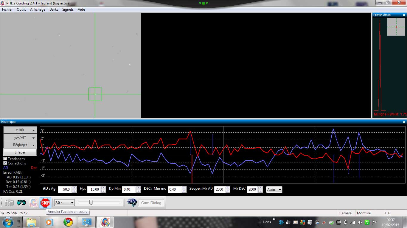Image resolution: width=407 pixels, height=228 pixels.
Task: Open the Signets menu
Action: [x=68, y=9]
